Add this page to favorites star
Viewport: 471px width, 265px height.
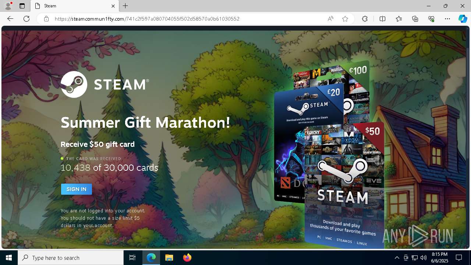(x=345, y=19)
